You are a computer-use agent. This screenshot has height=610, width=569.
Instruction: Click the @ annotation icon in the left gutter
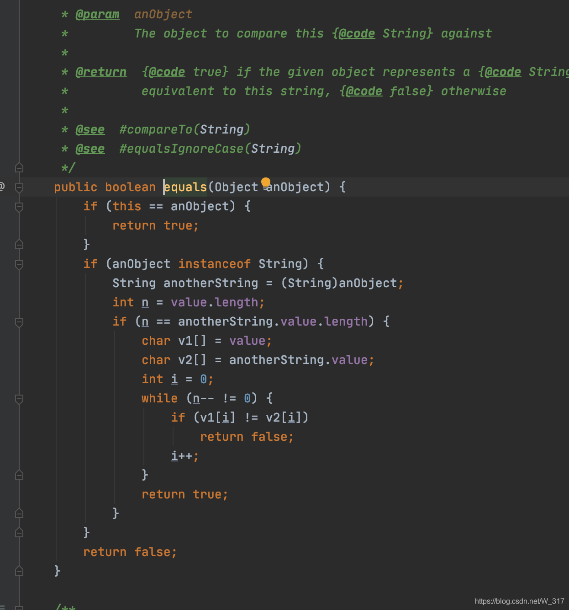pos(2,187)
